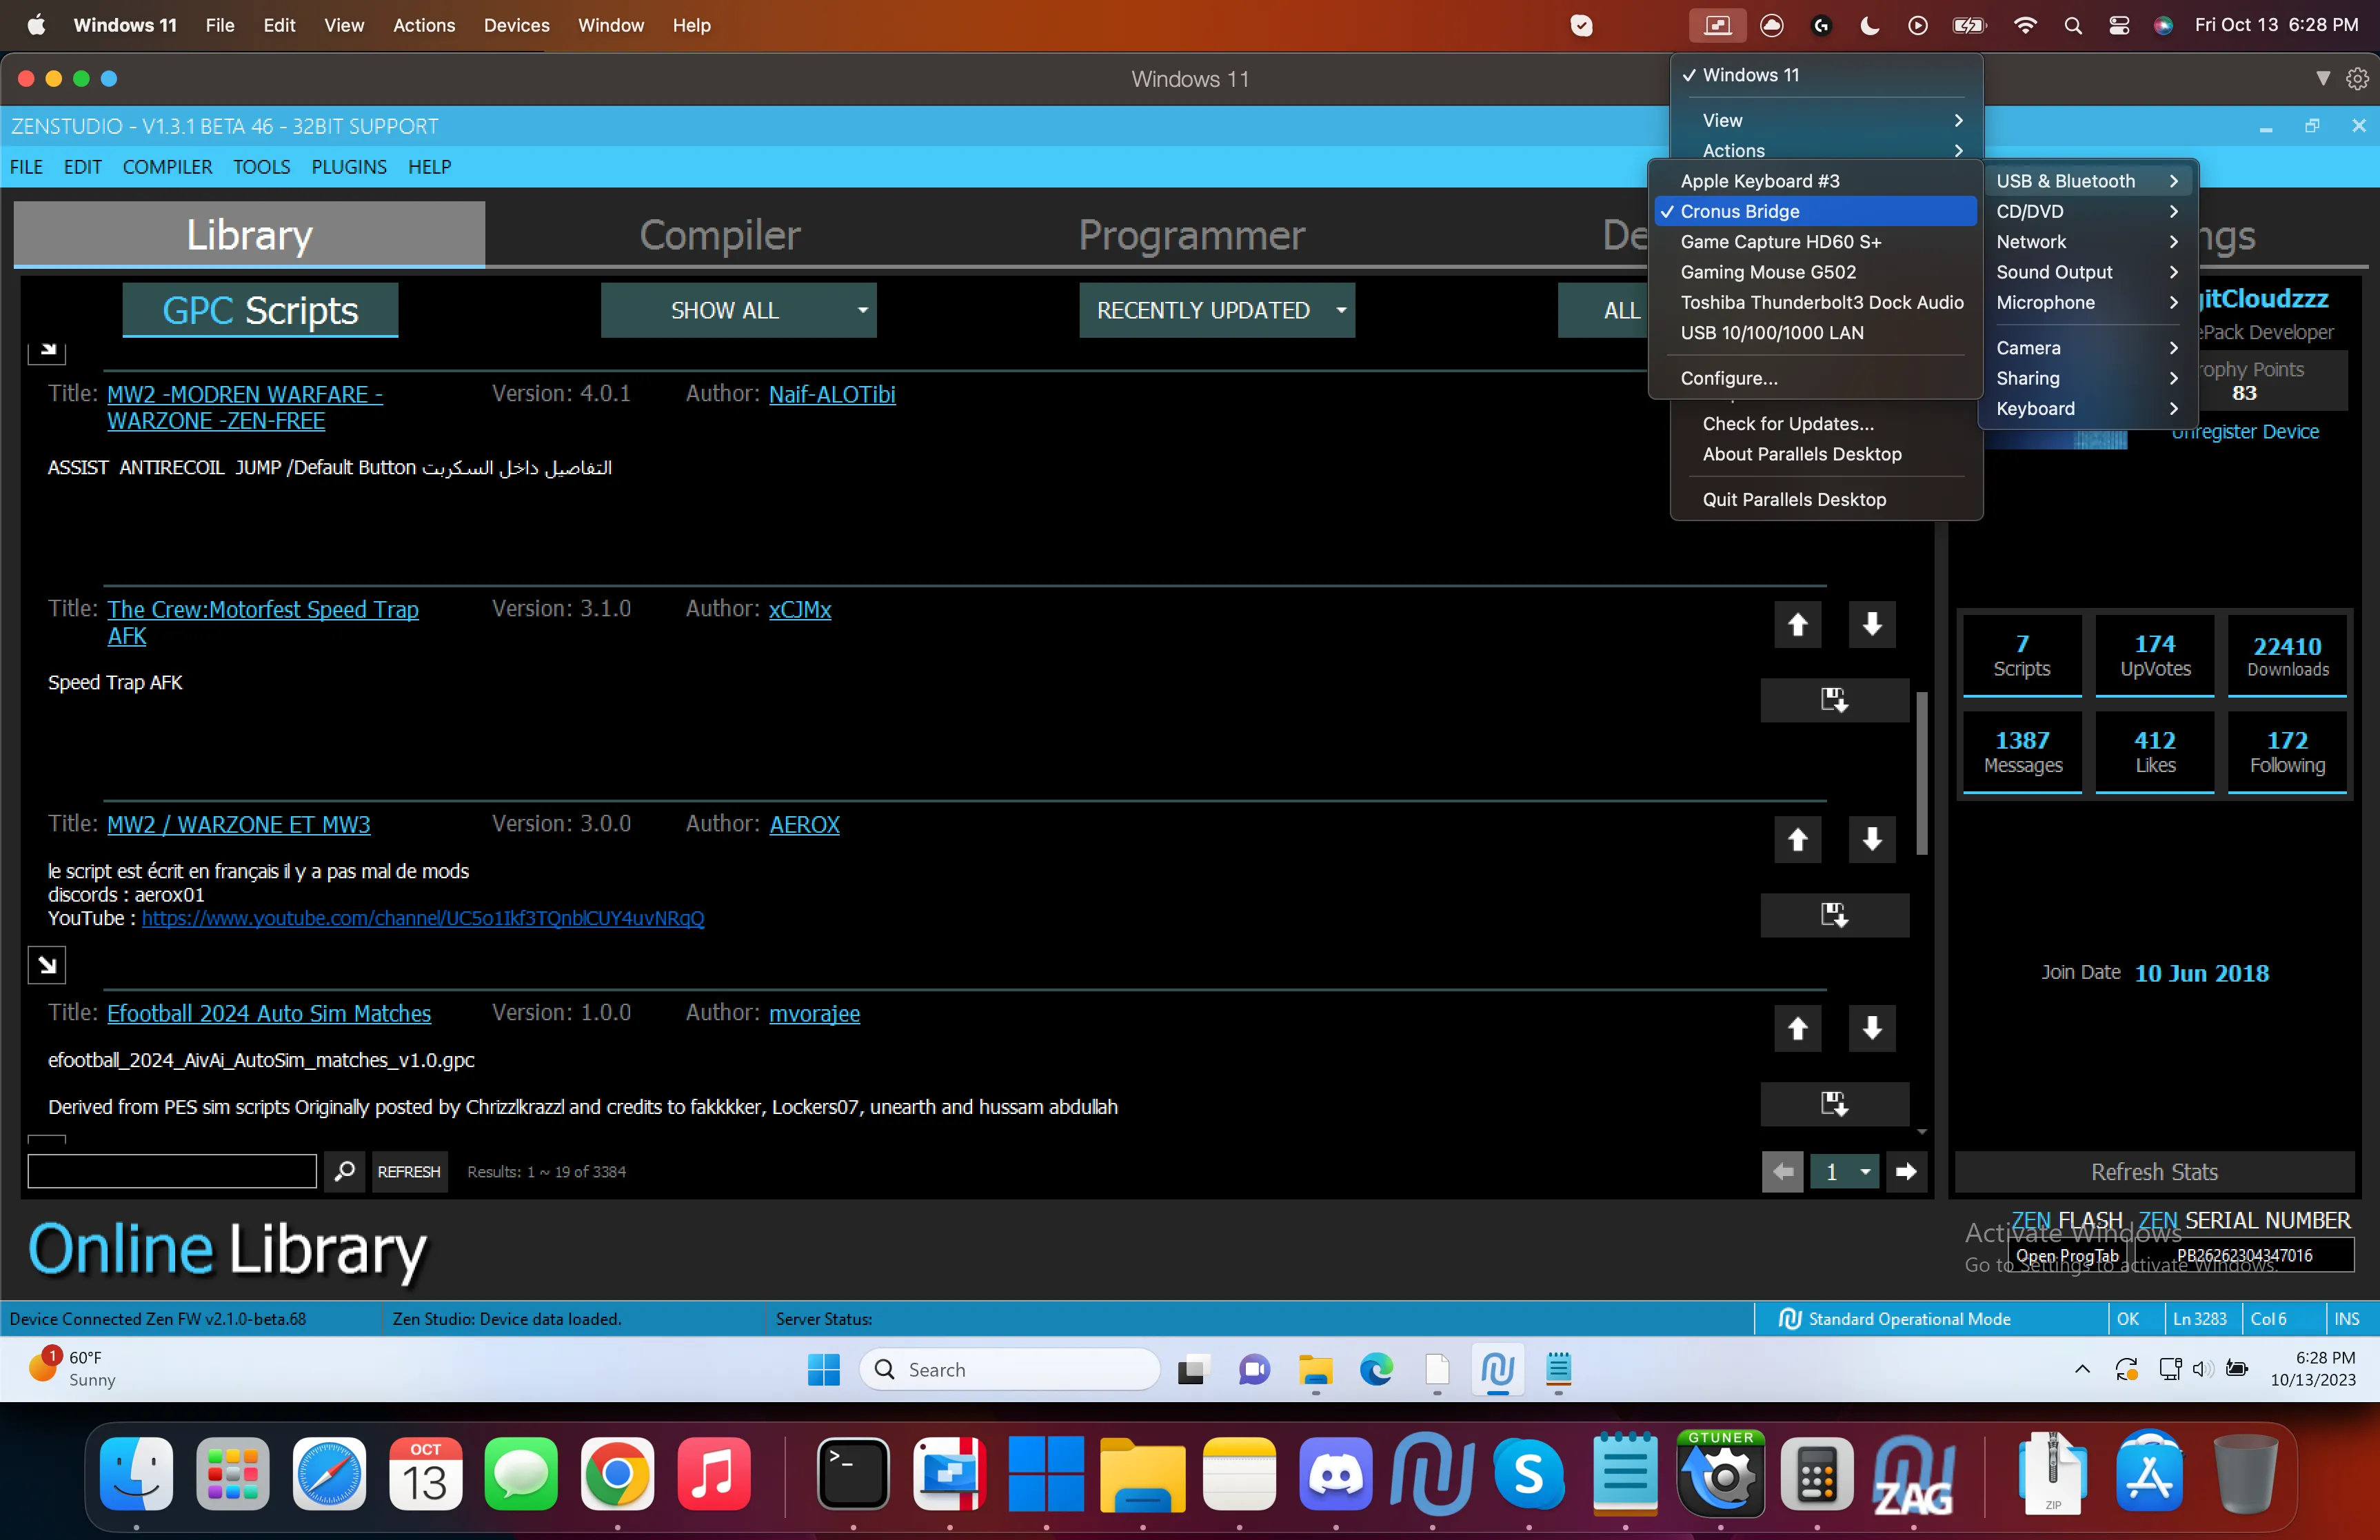Expand the MW2 / WARZONE ET MW3 description arrow

point(47,965)
